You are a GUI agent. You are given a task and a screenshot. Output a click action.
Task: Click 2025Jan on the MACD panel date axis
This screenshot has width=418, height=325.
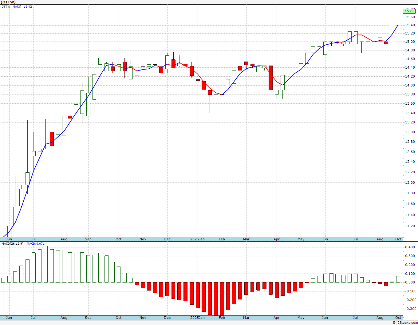(197, 318)
